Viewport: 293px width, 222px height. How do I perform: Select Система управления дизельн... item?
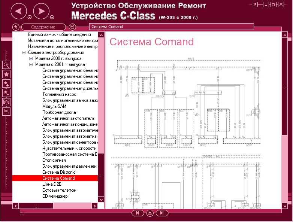coord(70,88)
